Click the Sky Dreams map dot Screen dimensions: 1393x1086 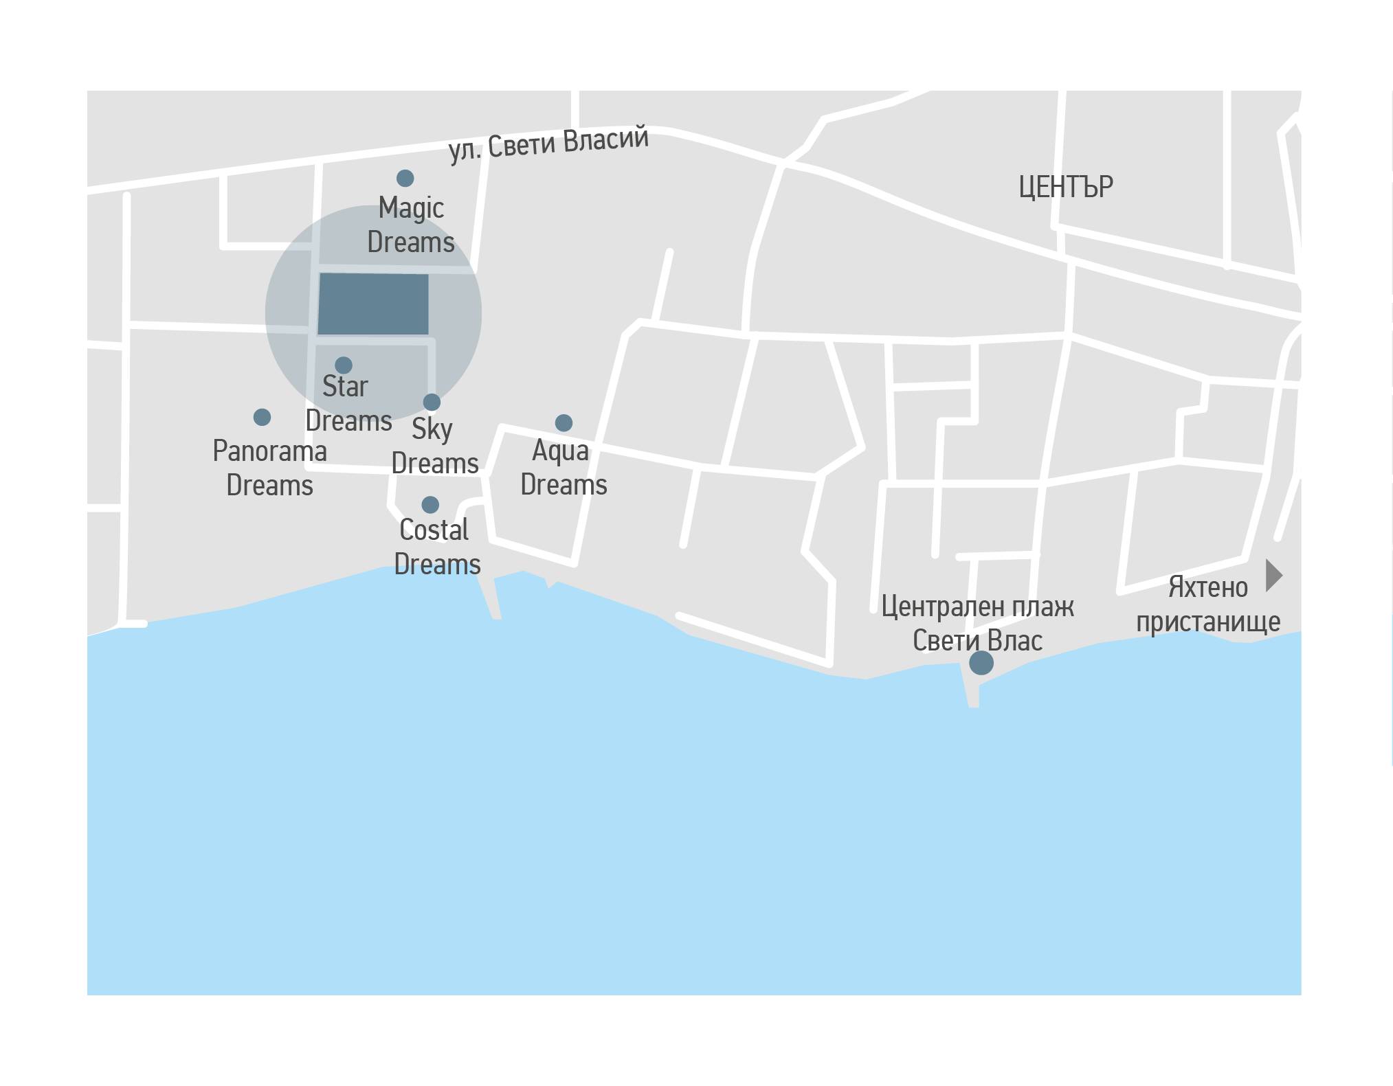[432, 402]
